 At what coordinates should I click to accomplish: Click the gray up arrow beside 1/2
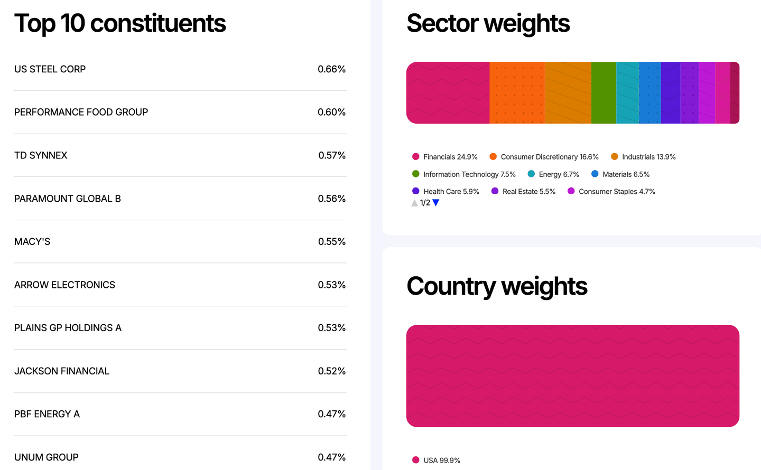tap(414, 203)
